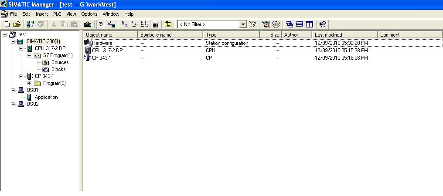Viewport: 443px width, 196px height.
Task: Click the S7 Memory Card toolbar icon
Action: click(x=41, y=24)
